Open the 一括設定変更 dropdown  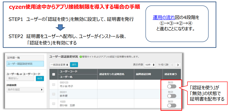pyautogui.click(x=59, y=65)
